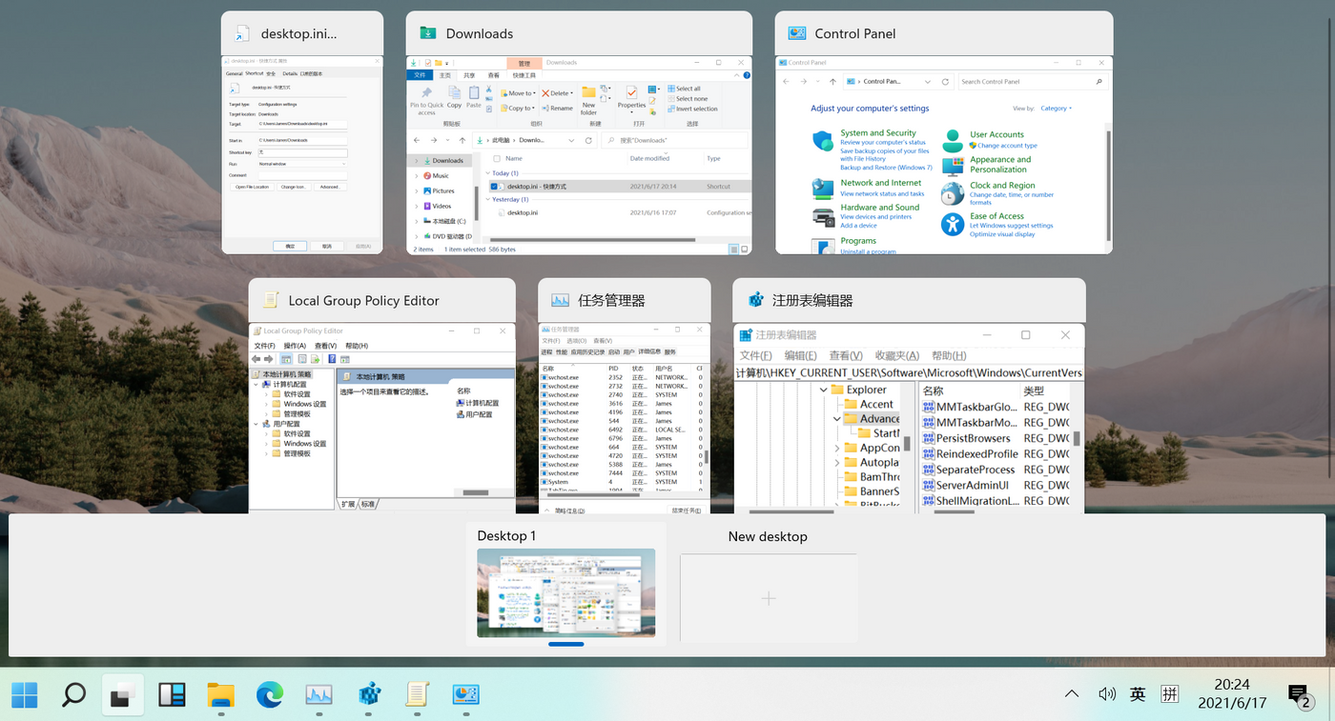
Task: Open the Category view-by dropdown
Action: (x=1056, y=109)
